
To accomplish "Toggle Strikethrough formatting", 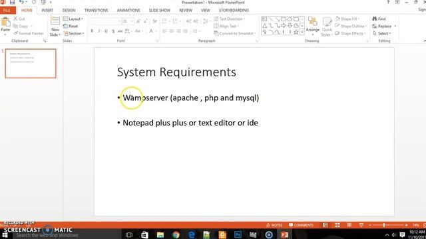I will click(120, 31).
